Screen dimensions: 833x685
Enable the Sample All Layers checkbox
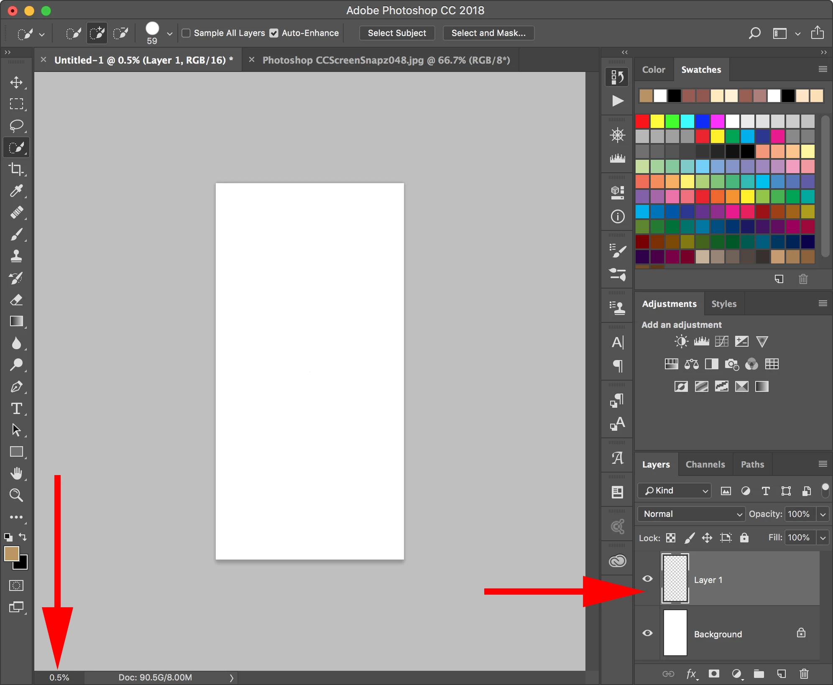click(186, 33)
